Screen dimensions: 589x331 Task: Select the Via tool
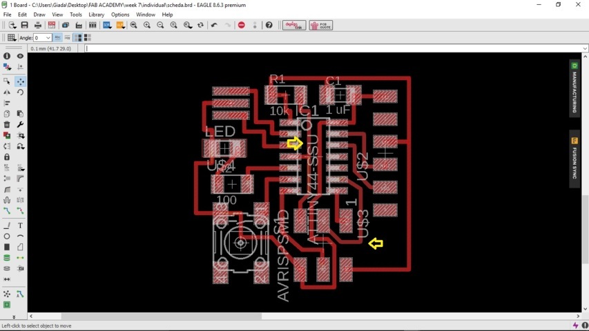[x=7, y=258]
